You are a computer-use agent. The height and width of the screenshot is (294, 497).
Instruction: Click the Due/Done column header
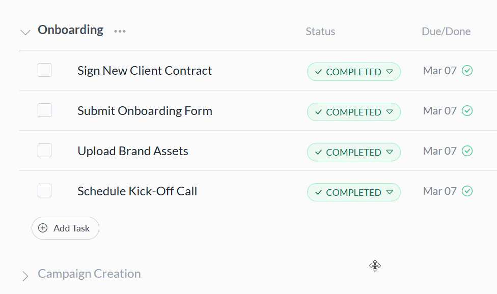click(446, 32)
